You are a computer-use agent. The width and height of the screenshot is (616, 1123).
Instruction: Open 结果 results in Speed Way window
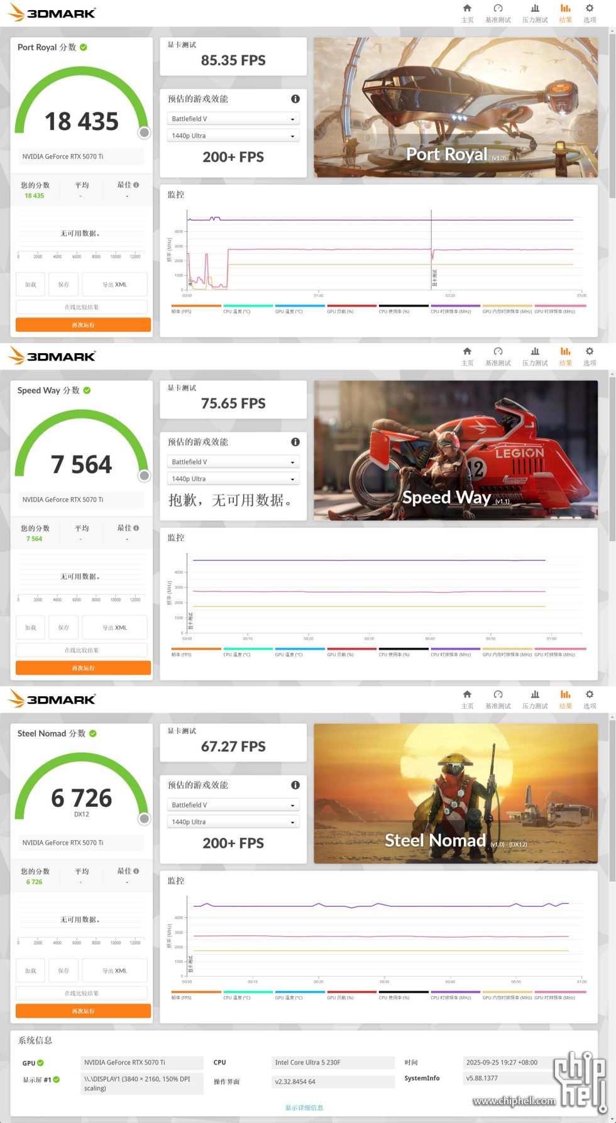(x=566, y=356)
